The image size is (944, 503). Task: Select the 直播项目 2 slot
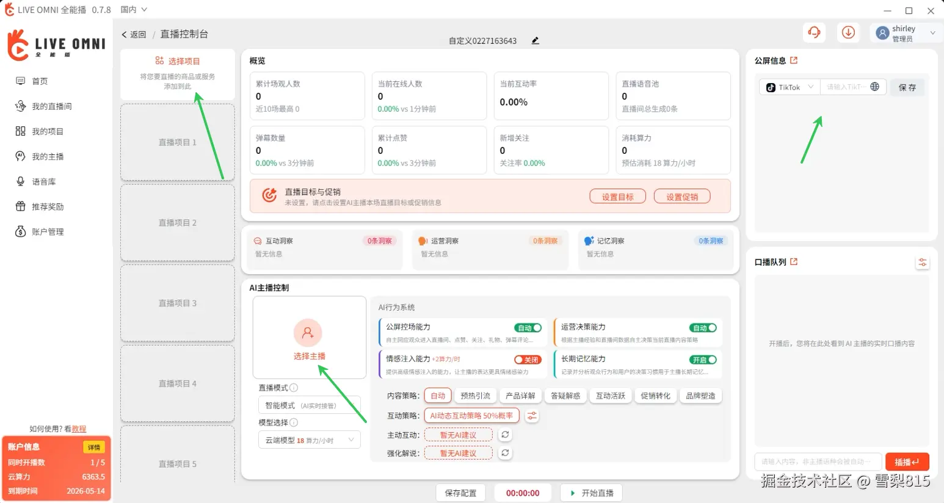178,223
